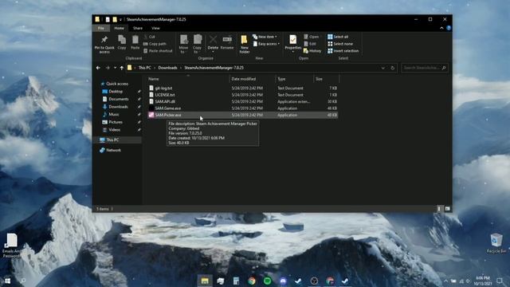Choose Copy path in Clipboard group
The height and width of the screenshot is (287, 510).
coord(155,44)
